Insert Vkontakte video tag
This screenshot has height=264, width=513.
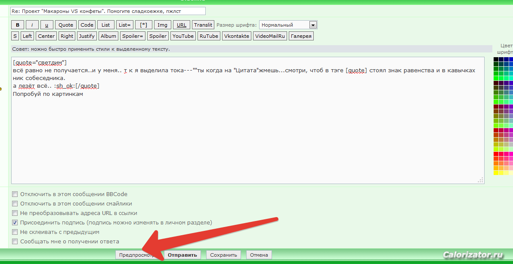237,36
